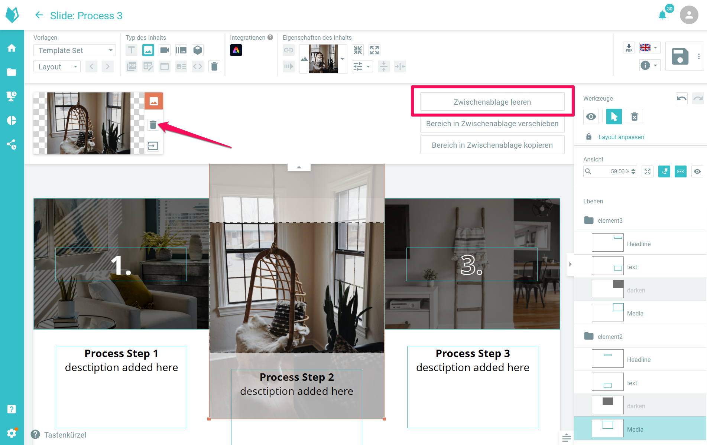Select the pointer tool in Werkzeuge
The image size is (707, 445).
coord(614,117)
